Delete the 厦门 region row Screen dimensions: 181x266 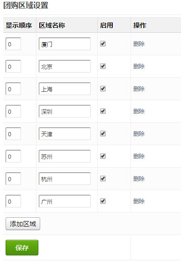click(139, 44)
